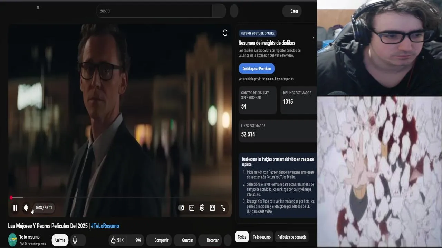Click the anime clip overlay thumbnail
This screenshot has width=442, height=248.
379,172
